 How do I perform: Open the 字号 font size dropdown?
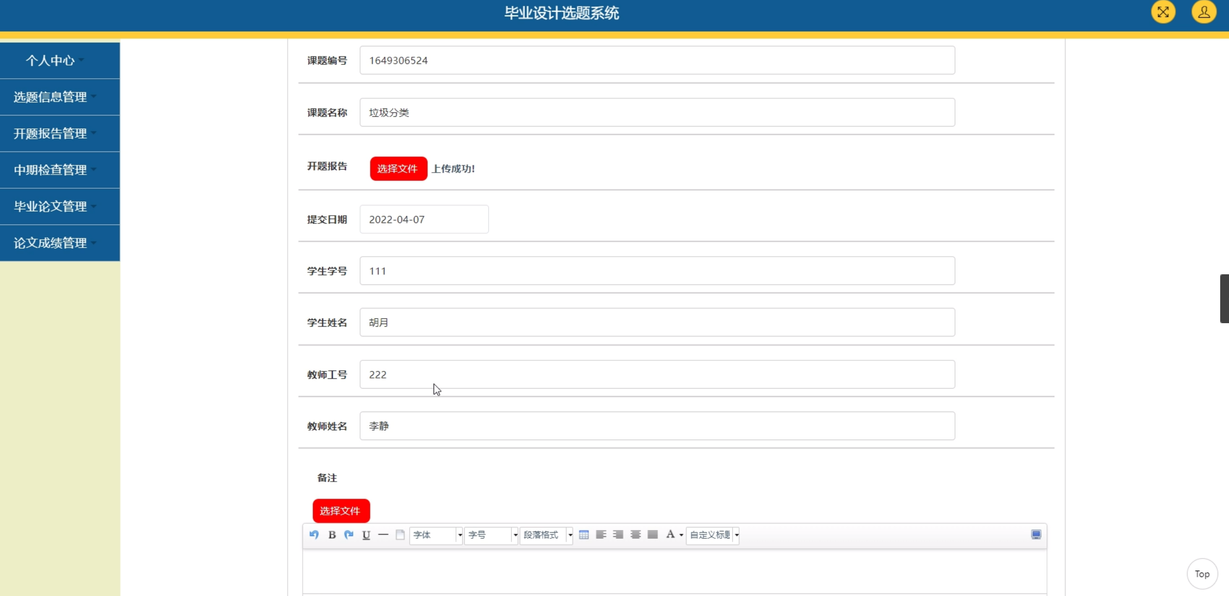491,535
